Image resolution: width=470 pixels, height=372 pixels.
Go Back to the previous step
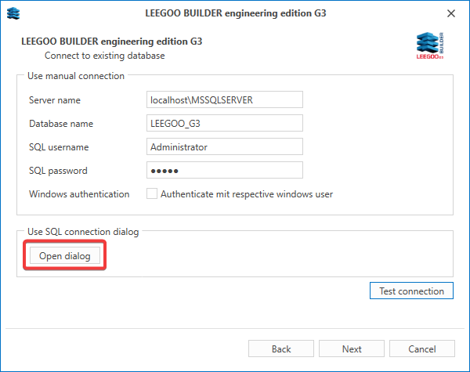pyautogui.click(x=281, y=349)
